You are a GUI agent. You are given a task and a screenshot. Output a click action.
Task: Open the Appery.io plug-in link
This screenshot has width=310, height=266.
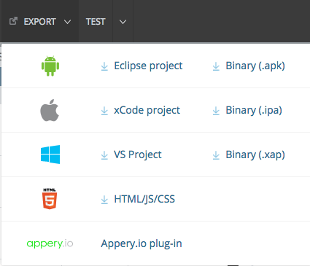click(142, 243)
